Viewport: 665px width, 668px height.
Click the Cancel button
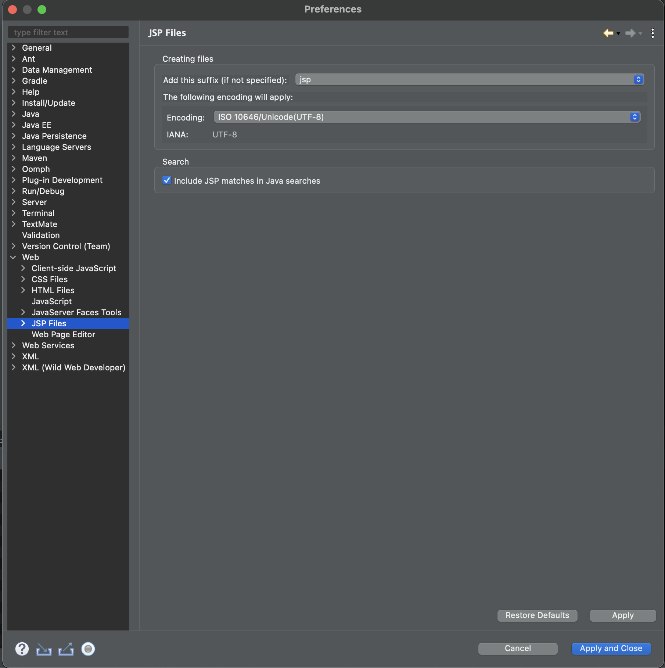[x=518, y=649]
